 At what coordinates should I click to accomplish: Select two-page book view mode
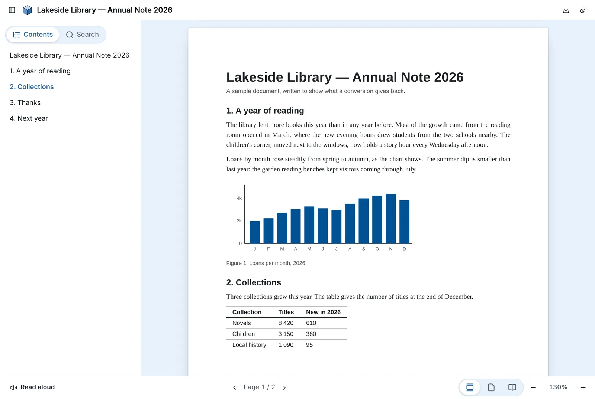coord(512,387)
